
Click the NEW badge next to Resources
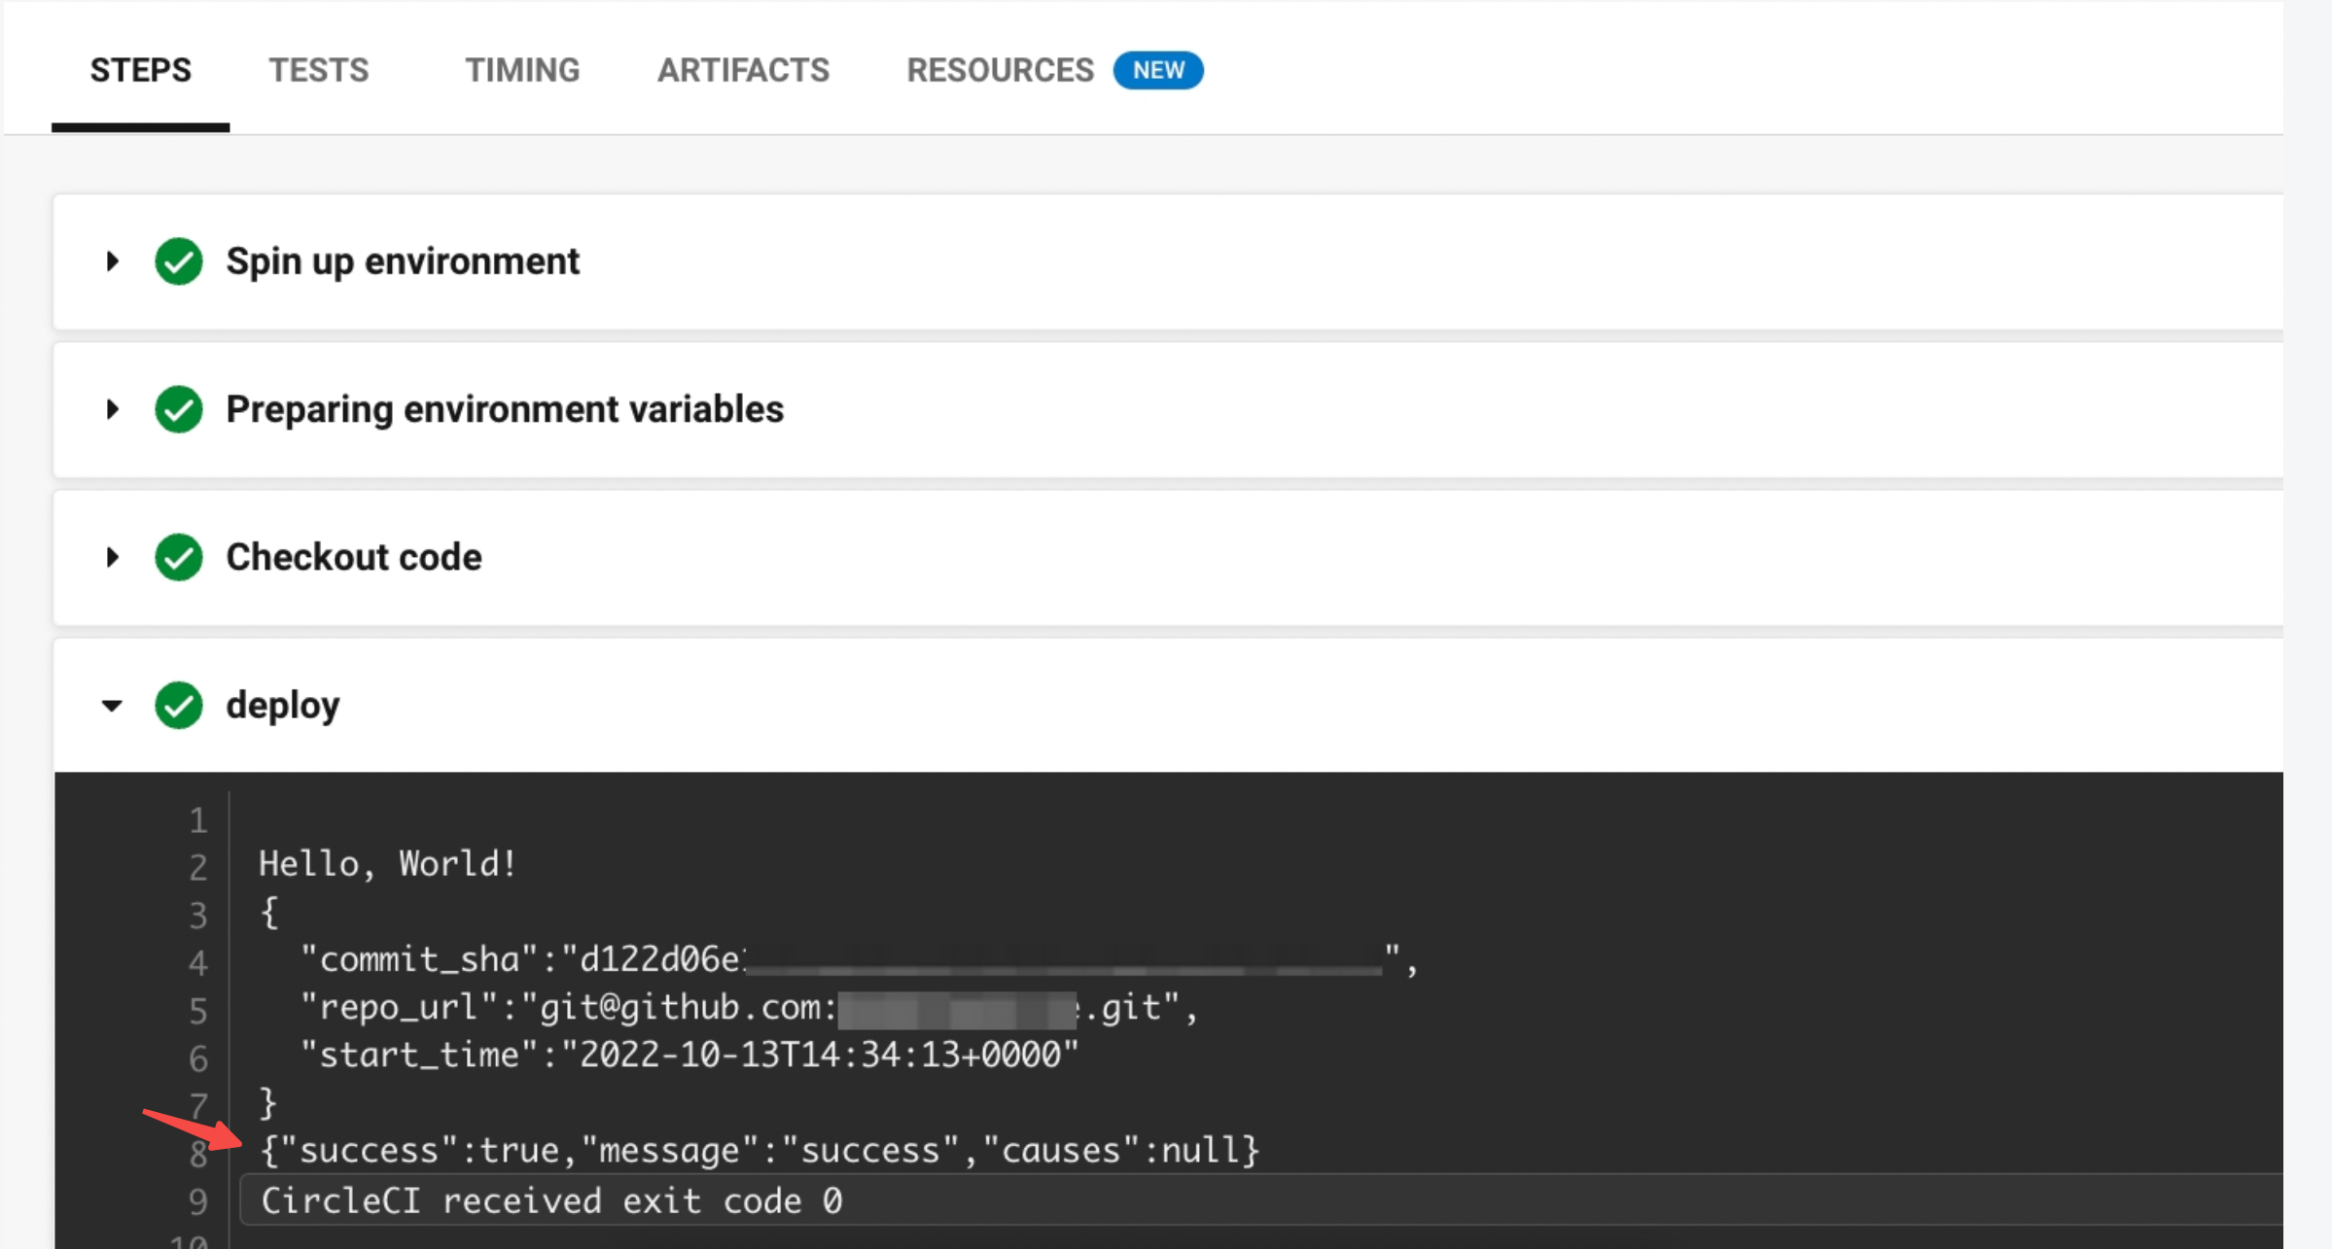point(1157,70)
